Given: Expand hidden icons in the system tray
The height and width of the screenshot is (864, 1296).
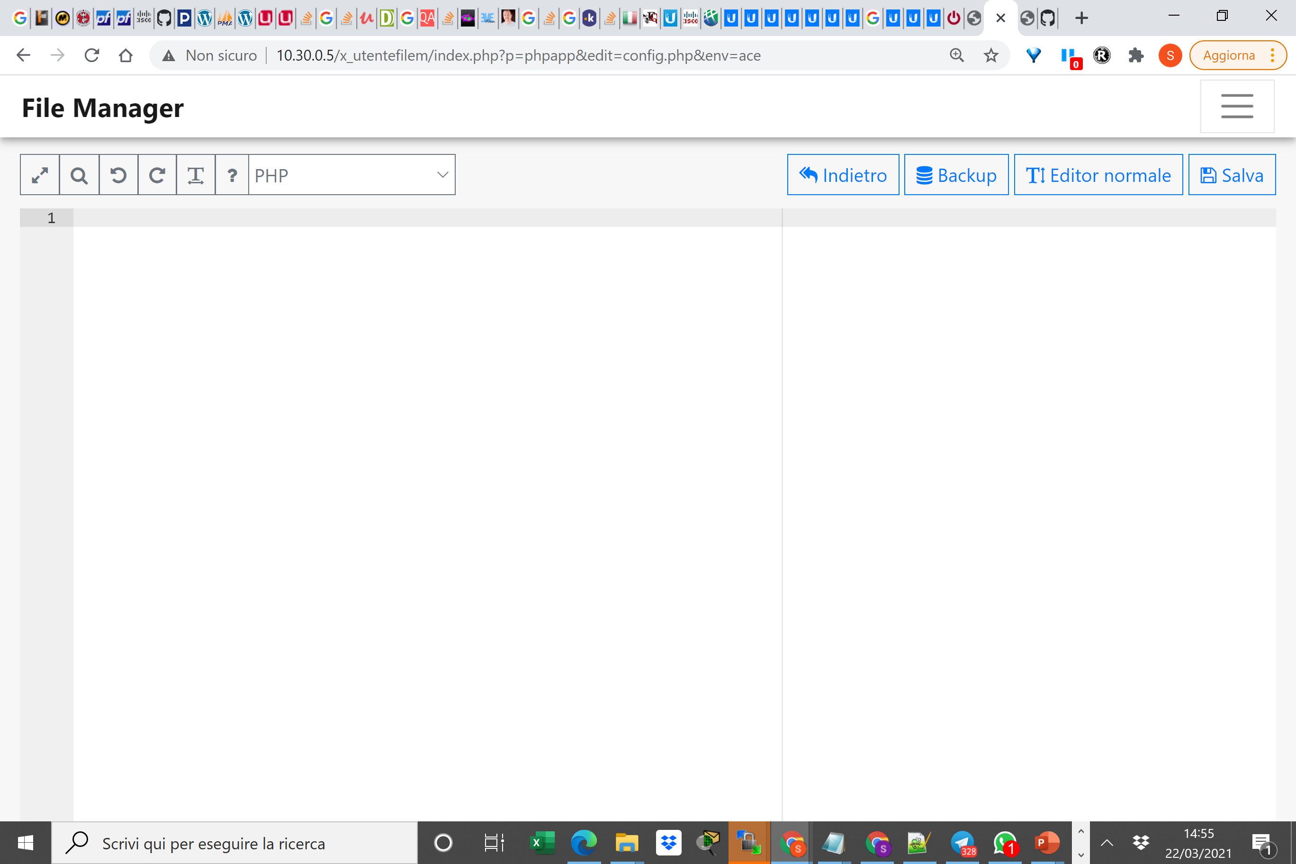Looking at the screenshot, I should [1107, 843].
